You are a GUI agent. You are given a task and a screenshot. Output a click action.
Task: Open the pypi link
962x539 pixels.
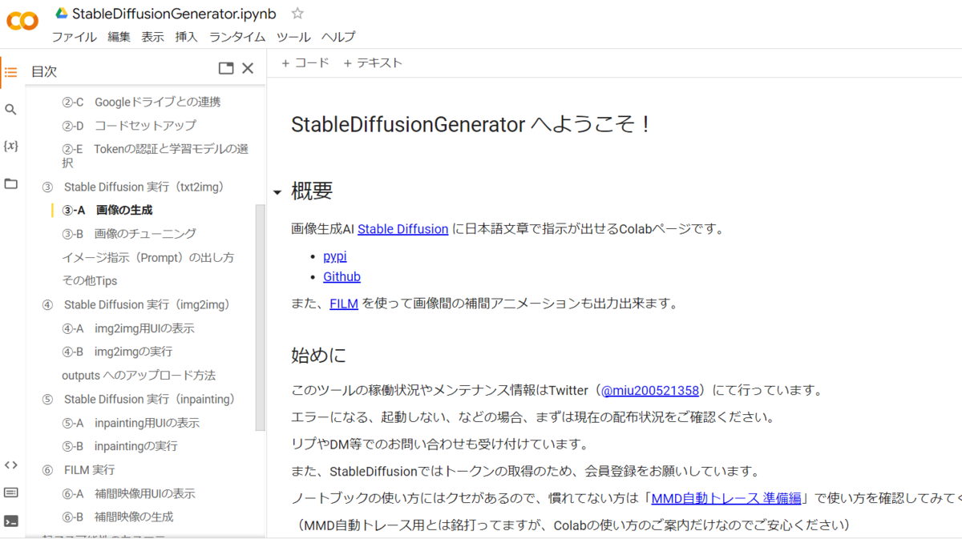coord(335,257)
